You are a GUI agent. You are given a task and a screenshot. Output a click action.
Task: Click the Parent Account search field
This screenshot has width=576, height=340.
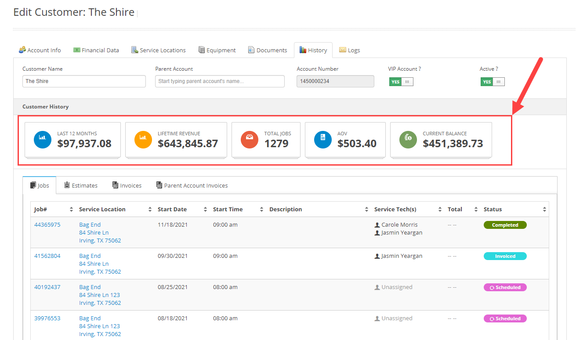pos(220,81)
